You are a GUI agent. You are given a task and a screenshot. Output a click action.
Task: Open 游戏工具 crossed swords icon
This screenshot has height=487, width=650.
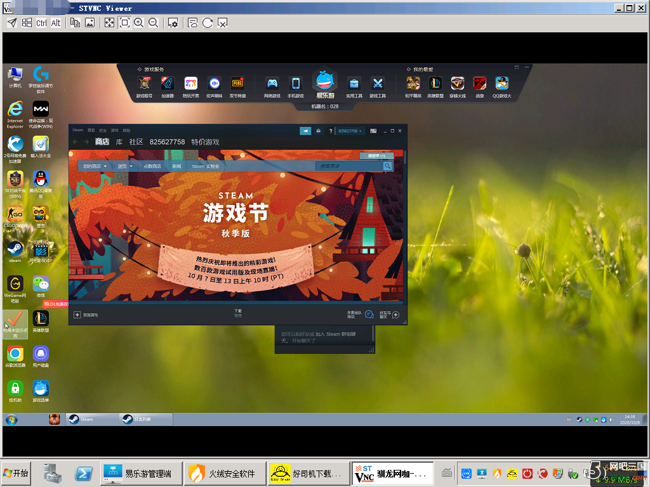pyautogui.click(x=378, y=87)
